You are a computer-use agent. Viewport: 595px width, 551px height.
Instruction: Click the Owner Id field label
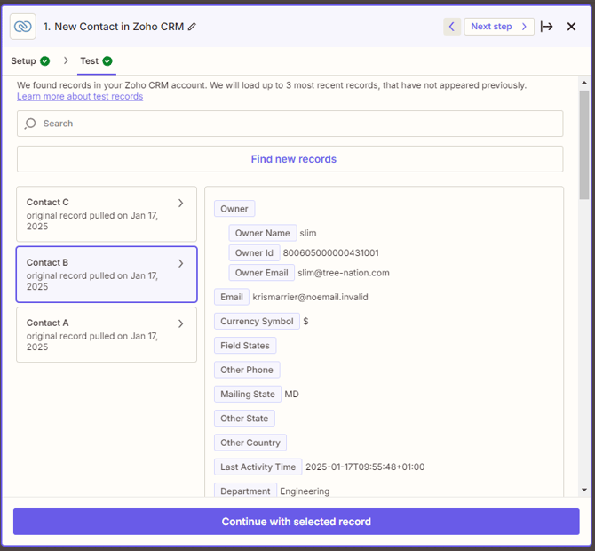click(x=254, y=253)
